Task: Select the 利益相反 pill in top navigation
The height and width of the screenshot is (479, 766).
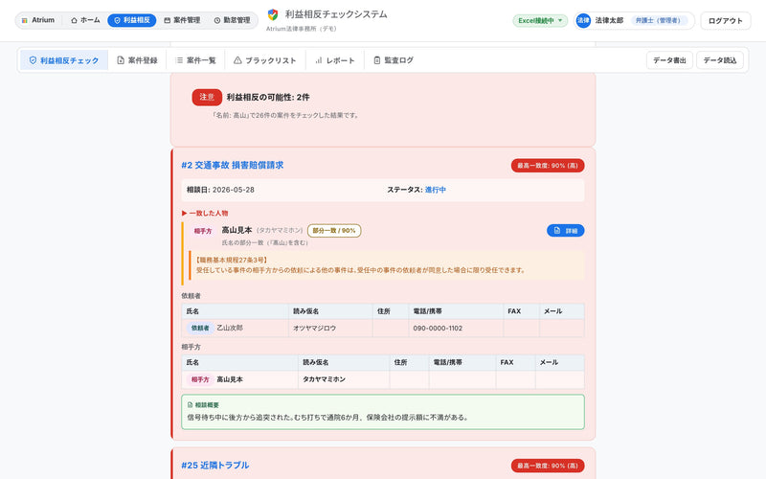Action: (x=132, y=20)
